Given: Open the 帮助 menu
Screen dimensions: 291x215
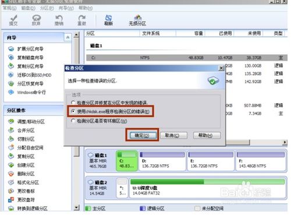Looking at the screenshot, I should [86, 8].
